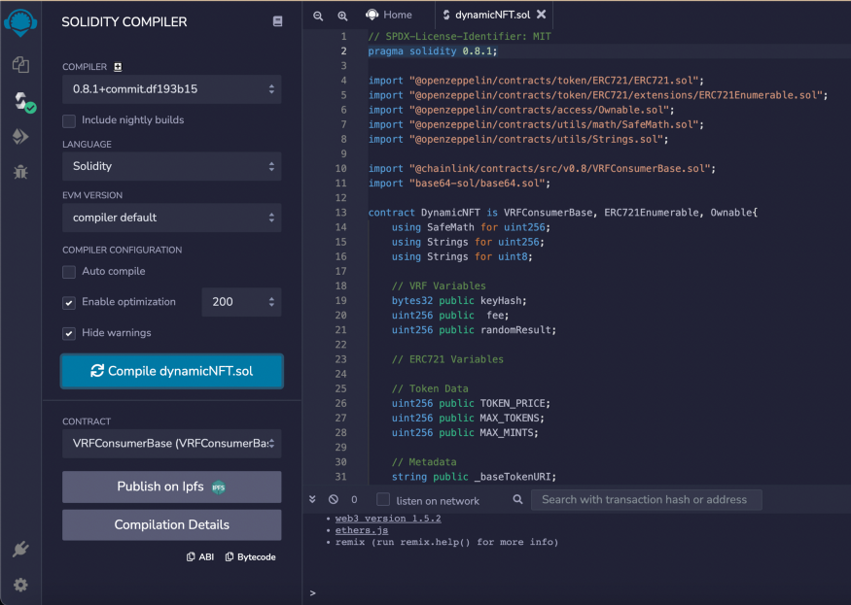The image size is (851, 605).
Task: Expand the EVM version dropdown
Action: tap(171, 218)
